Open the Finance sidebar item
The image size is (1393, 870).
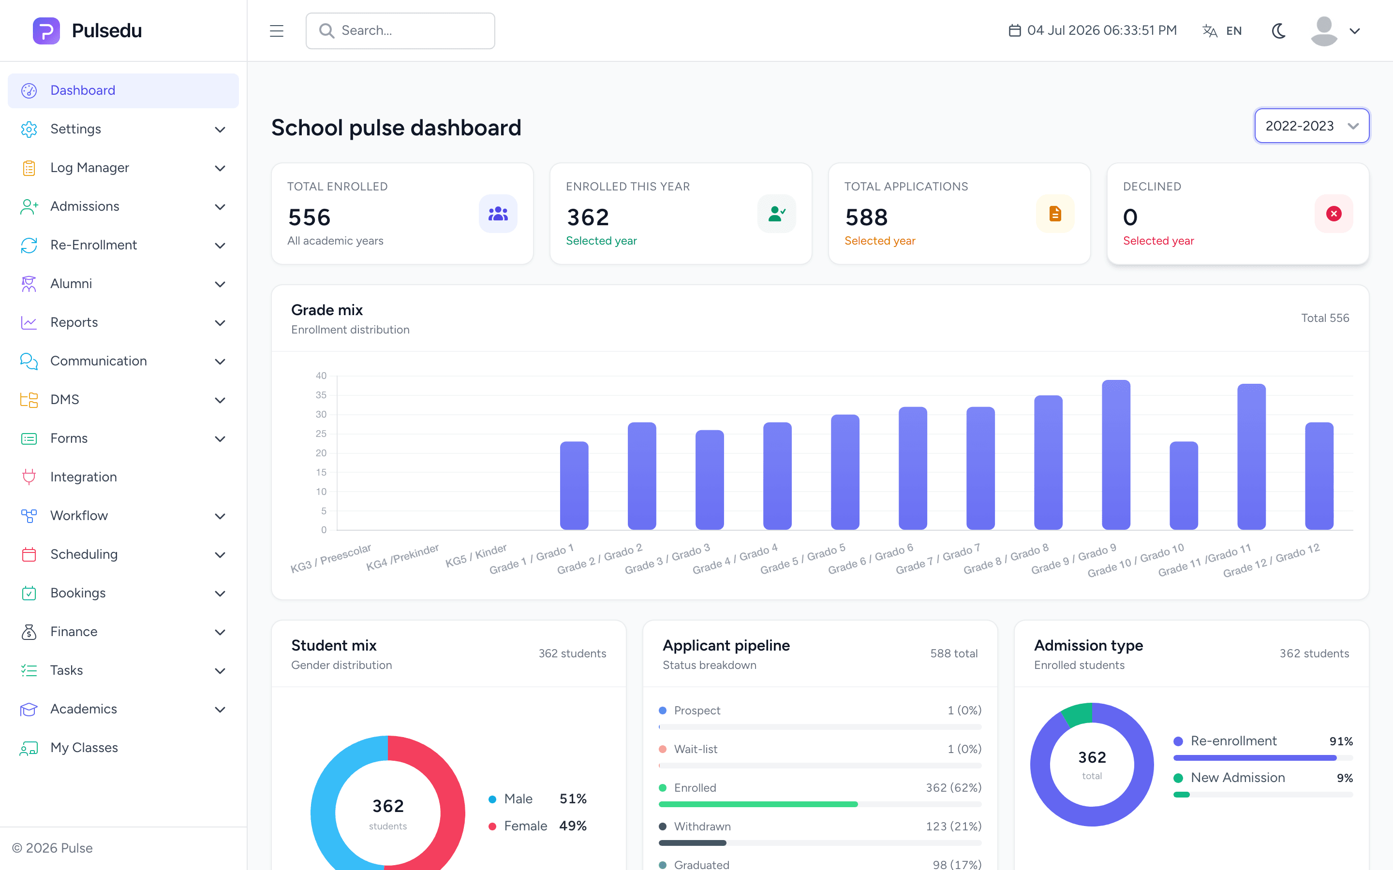(123, 632)
